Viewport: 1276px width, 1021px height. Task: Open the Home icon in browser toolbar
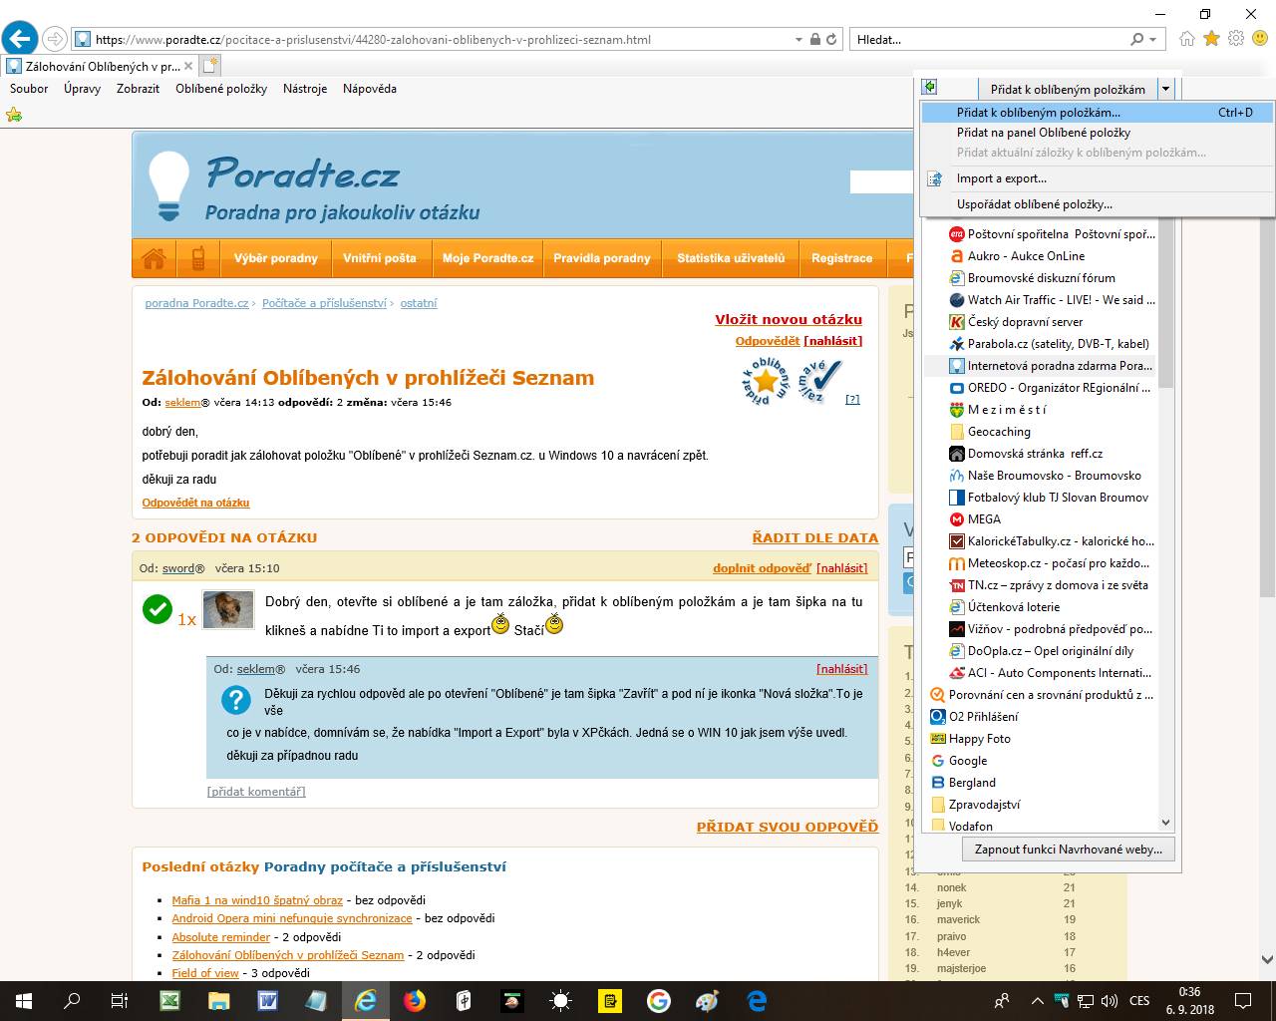coord(1186,39)
